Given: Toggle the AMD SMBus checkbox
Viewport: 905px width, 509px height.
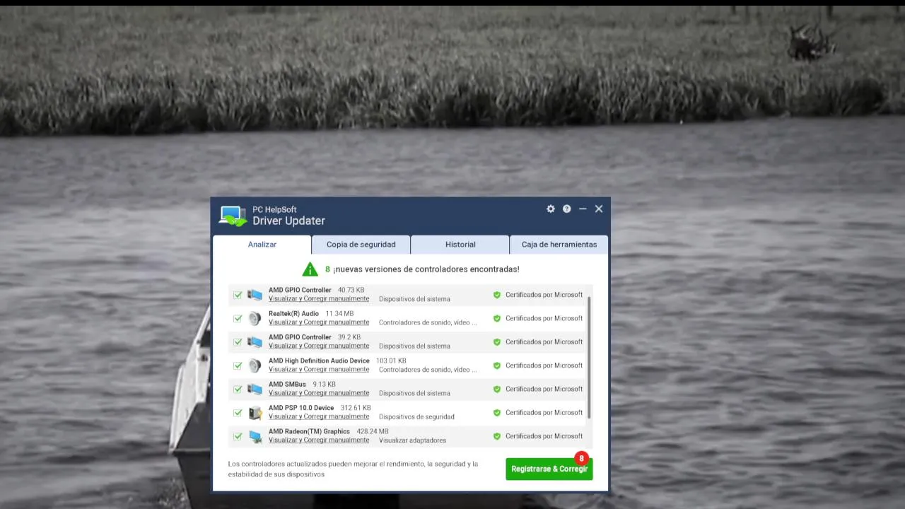Looking at the screenshot, I should (x=238, y=390).
